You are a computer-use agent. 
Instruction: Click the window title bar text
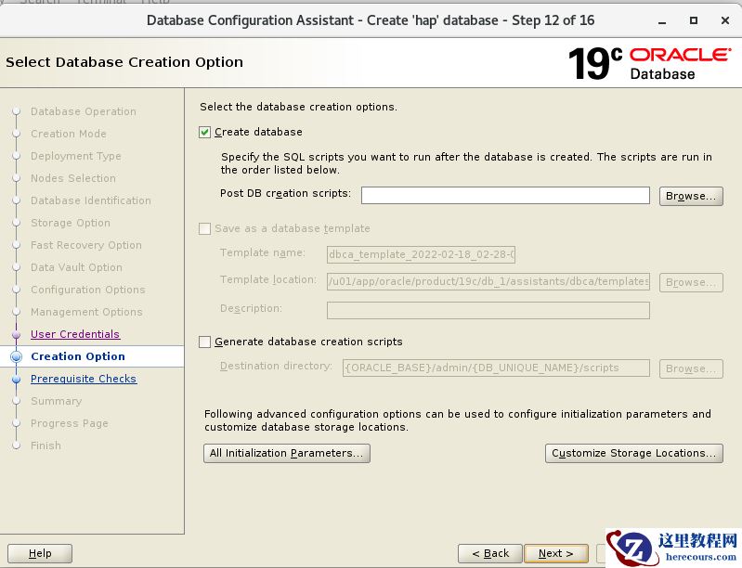pyautogui.click(x=371, y=20)
